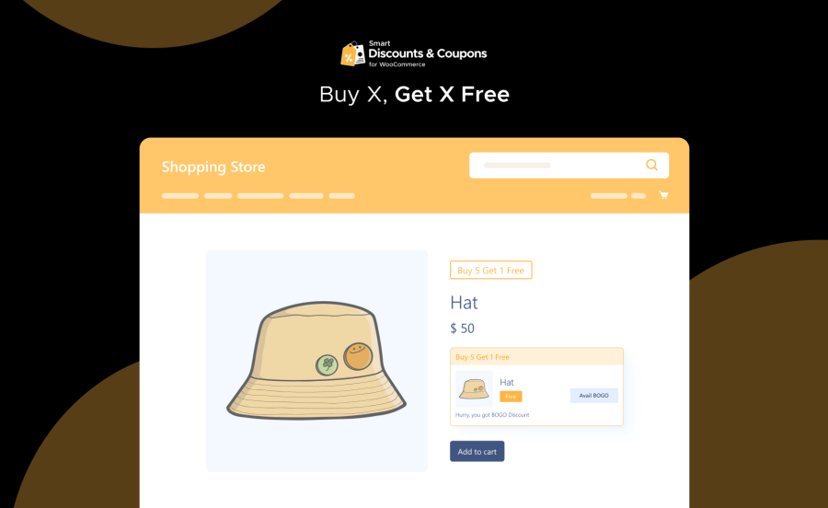The height and width of the screenshot is (508, 828).
Task: Click the Hat product title above price
Action: (464, 303)
